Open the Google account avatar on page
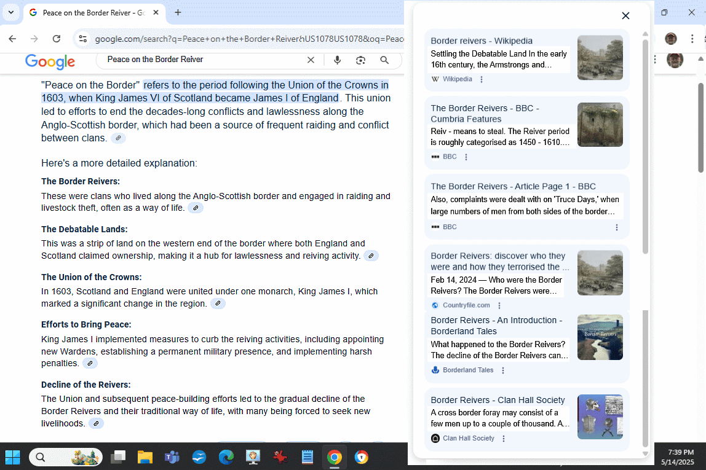 coord(675,60)
